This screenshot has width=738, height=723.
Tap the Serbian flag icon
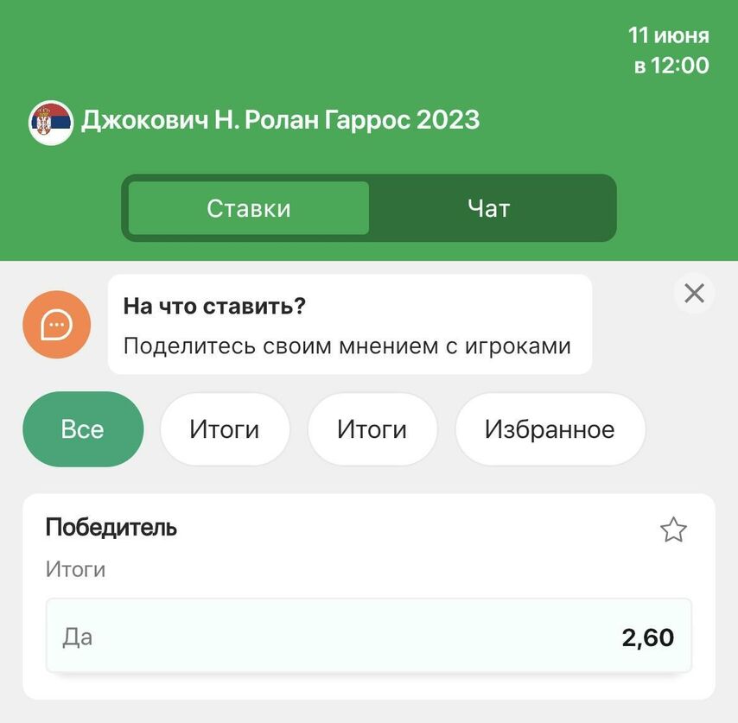51,123
